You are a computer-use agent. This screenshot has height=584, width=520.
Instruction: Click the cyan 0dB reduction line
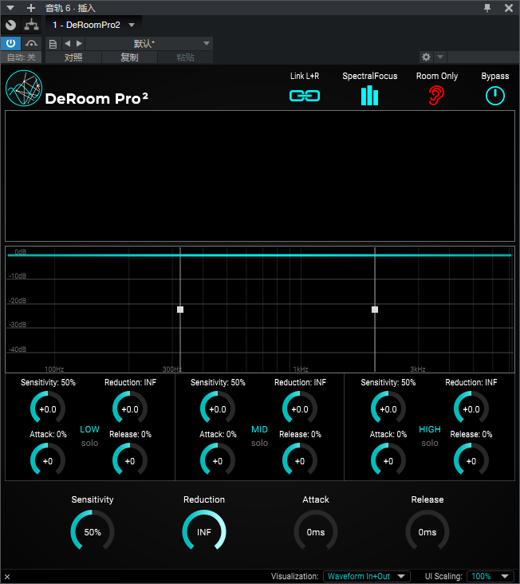(260, 255)
